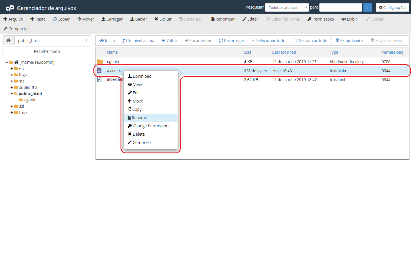The height and width of the screenshot is (257, 411).
Task: Click the aviso.txt file icon
Action: point(99,71)
